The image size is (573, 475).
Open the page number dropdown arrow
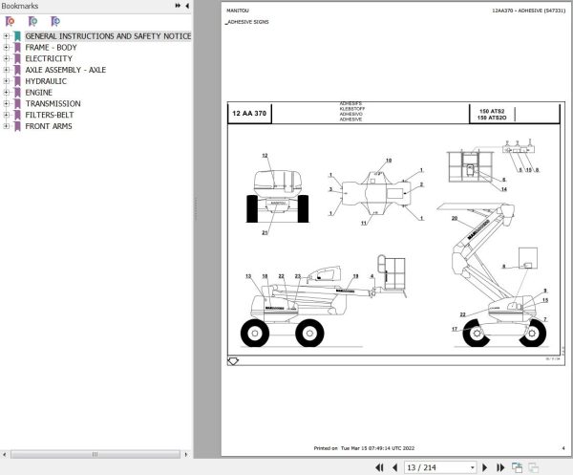472,467
